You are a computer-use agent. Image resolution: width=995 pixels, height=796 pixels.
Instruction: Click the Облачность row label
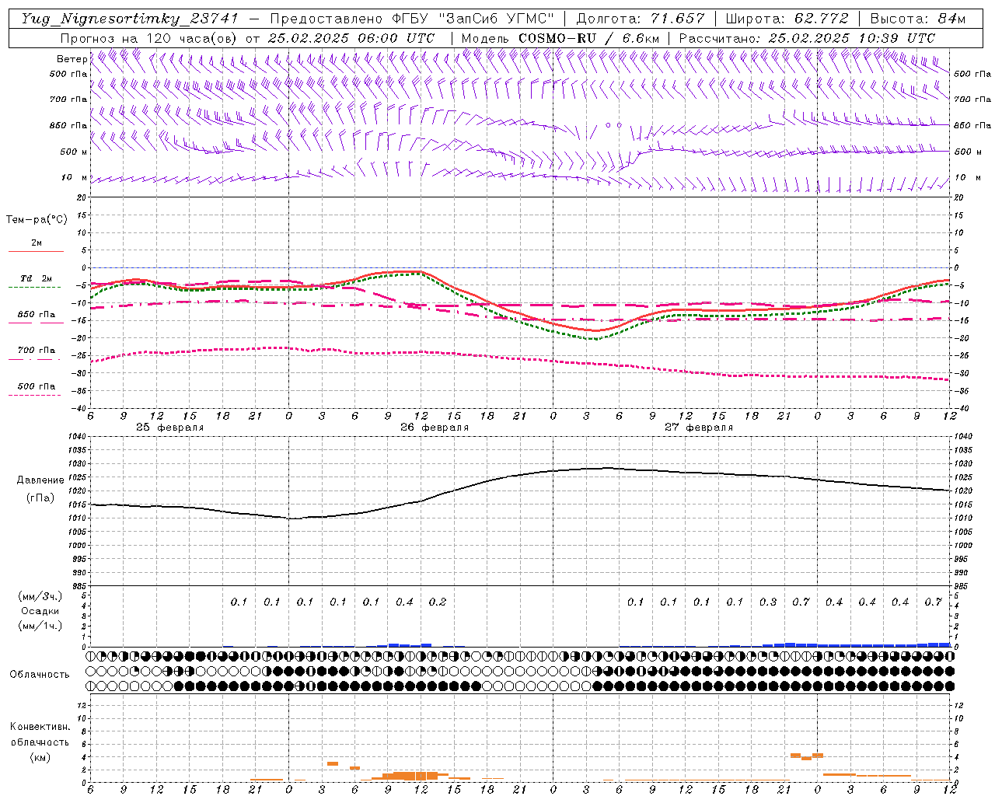click(x=40, y=674)
